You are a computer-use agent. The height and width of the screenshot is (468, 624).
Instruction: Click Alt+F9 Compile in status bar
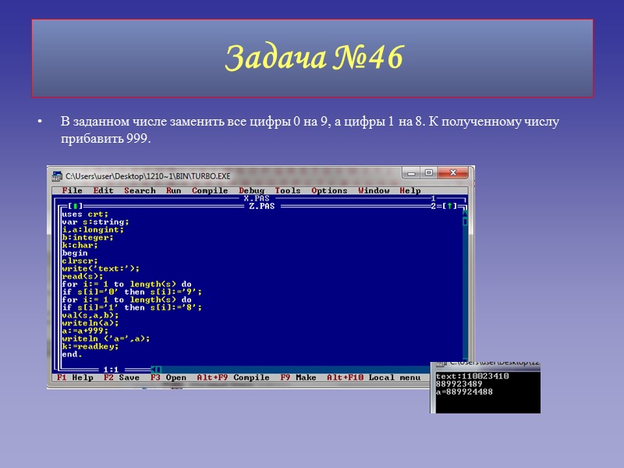pyautogui.click(x=233, y=378)
